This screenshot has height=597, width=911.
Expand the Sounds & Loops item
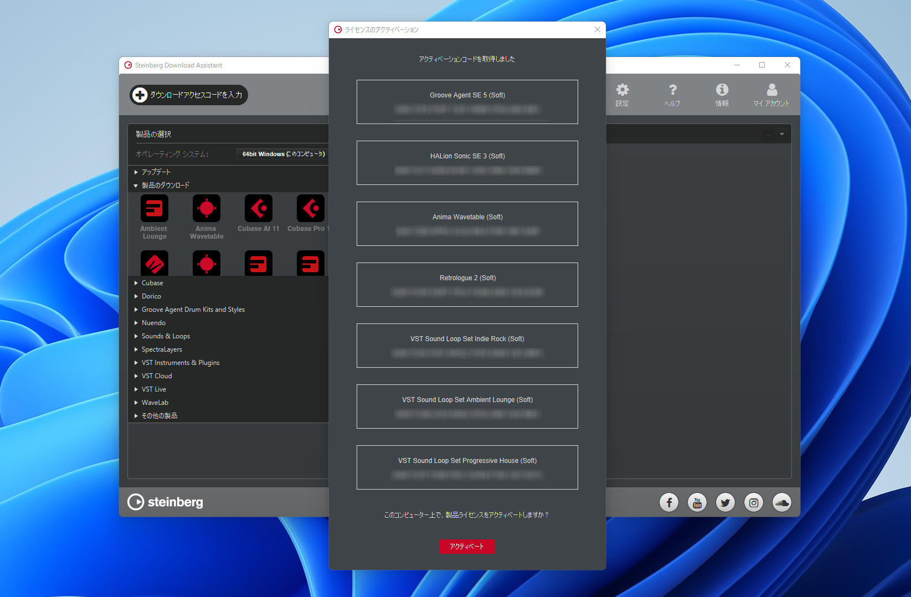[x=136, y=336]
